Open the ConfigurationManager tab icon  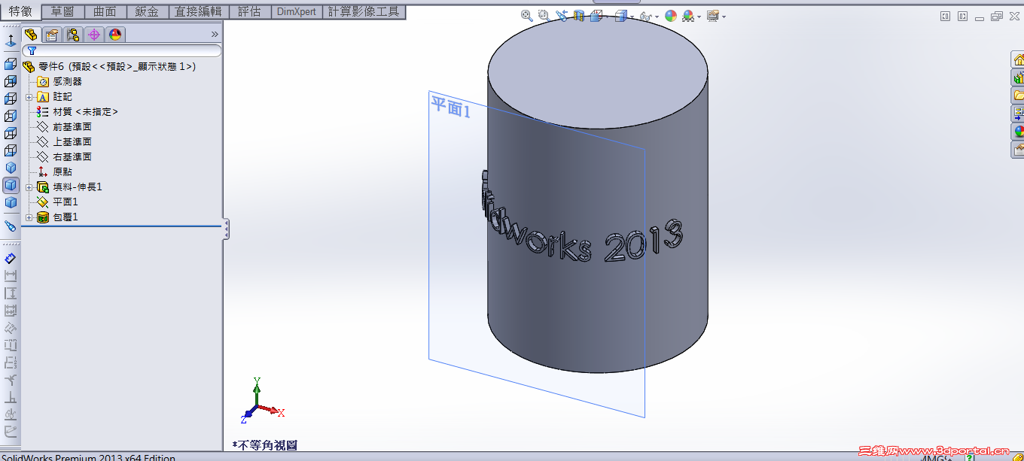pos(73,34)
